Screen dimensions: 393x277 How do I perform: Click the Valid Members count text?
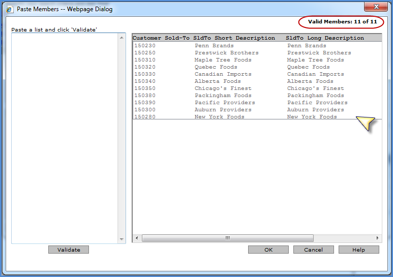342,22
